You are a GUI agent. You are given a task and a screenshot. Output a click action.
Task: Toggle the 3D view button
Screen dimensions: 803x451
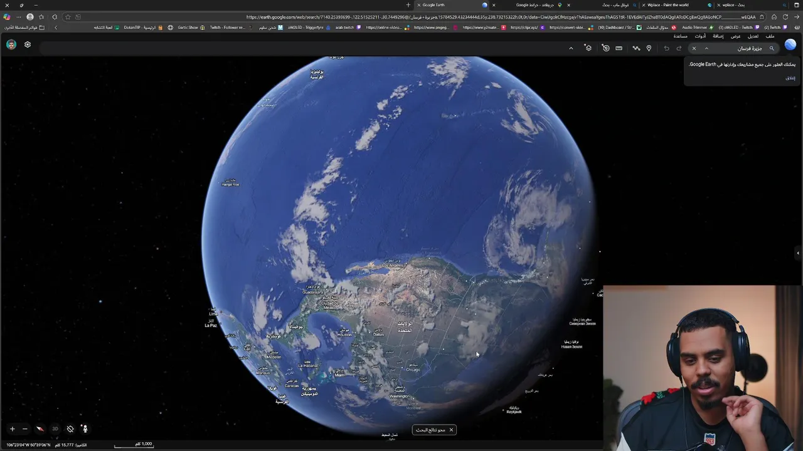point(55,429)
